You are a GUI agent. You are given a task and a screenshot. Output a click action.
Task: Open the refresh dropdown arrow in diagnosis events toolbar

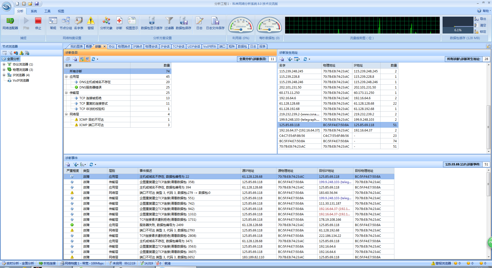click(95, 165)
